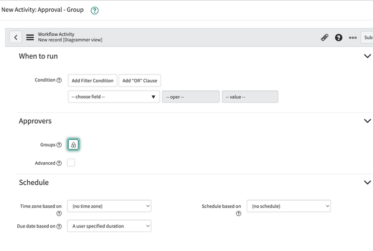
Task: Show help for the Condition field
Action: (59, 81)
